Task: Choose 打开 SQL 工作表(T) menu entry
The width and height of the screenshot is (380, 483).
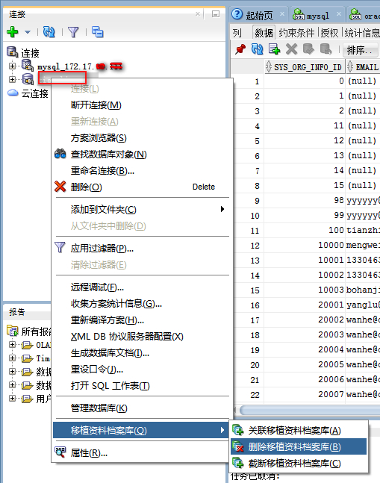Action: click(110, 386)
